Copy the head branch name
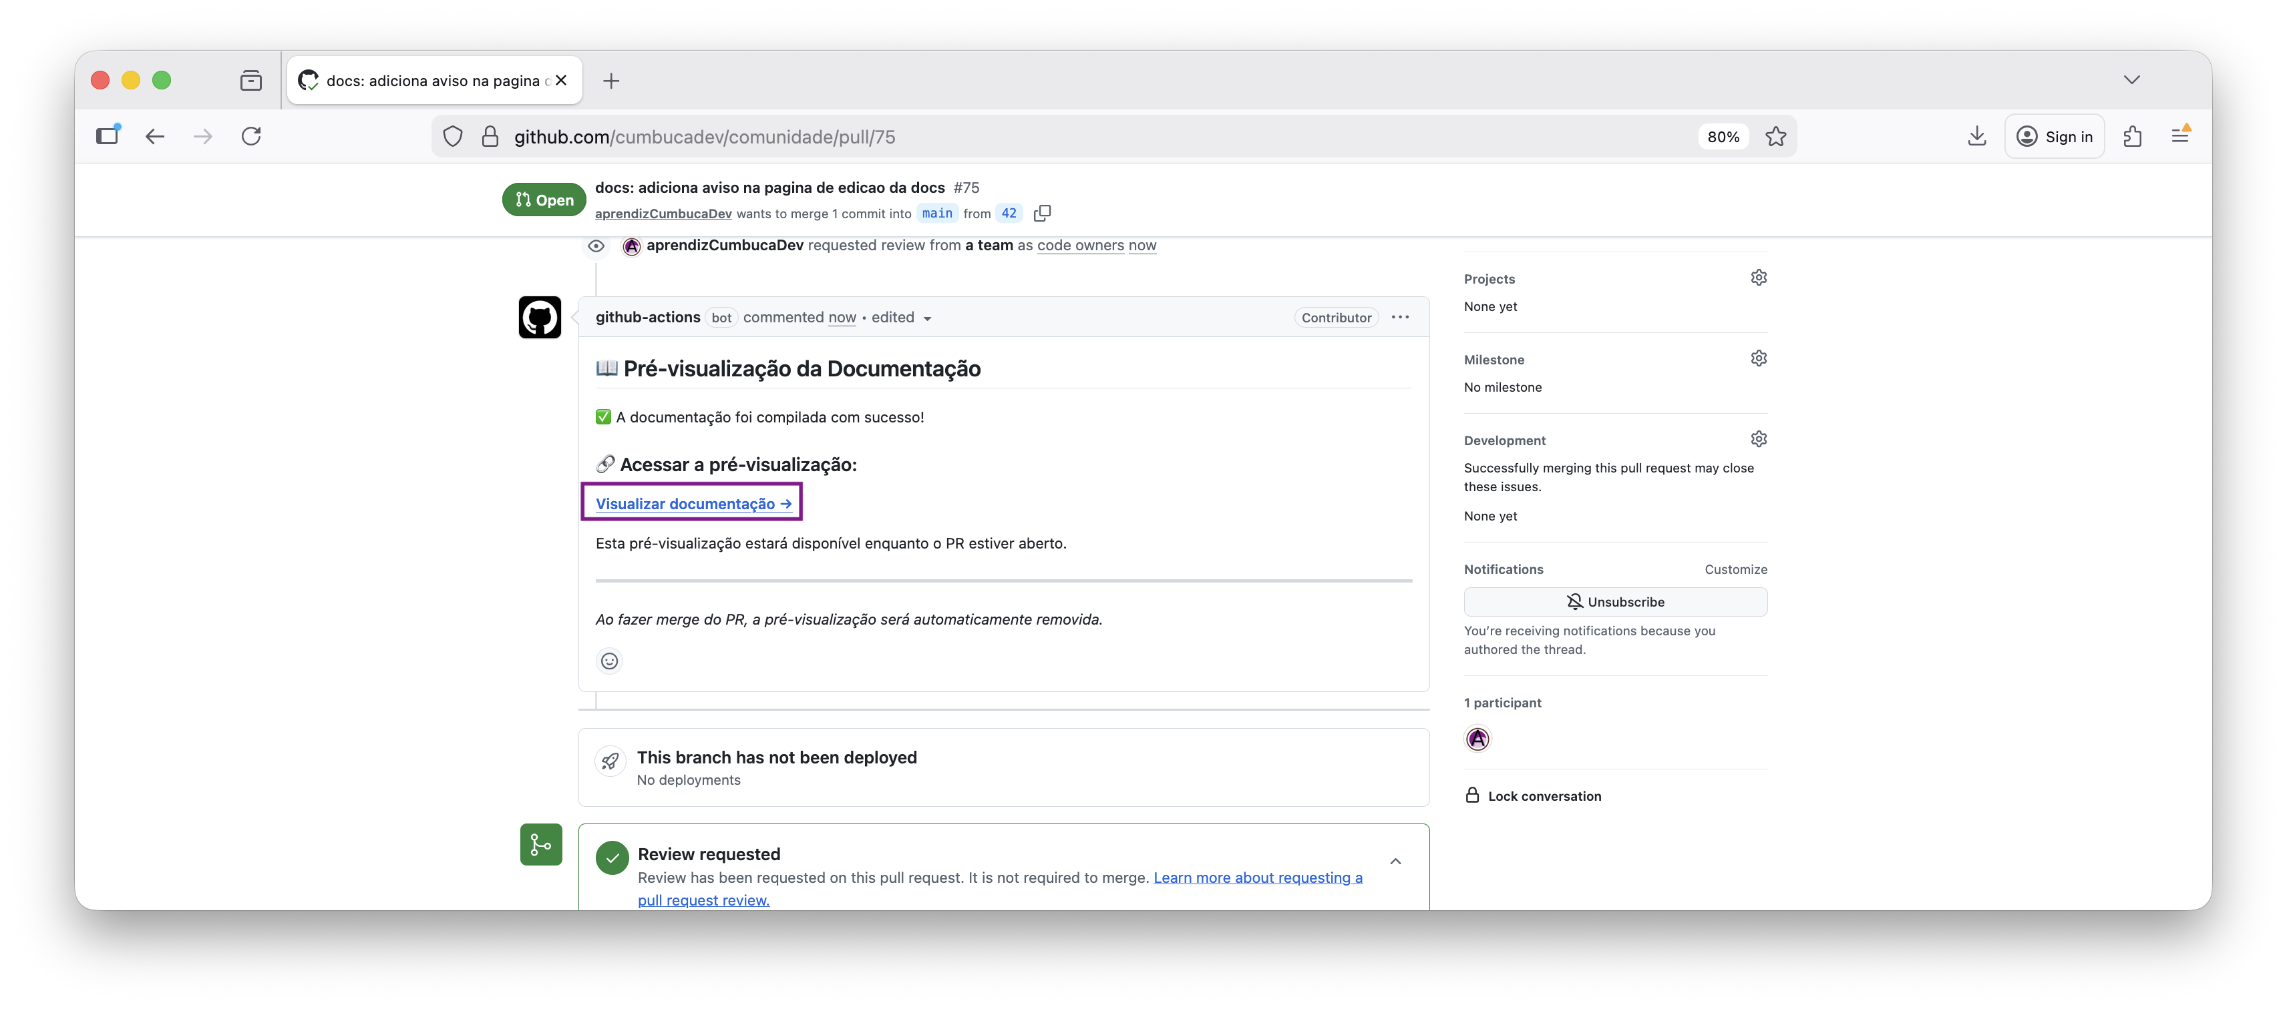This screenshot has width=2287, height=1009. pyautogui.click(x=1042, y=213)
